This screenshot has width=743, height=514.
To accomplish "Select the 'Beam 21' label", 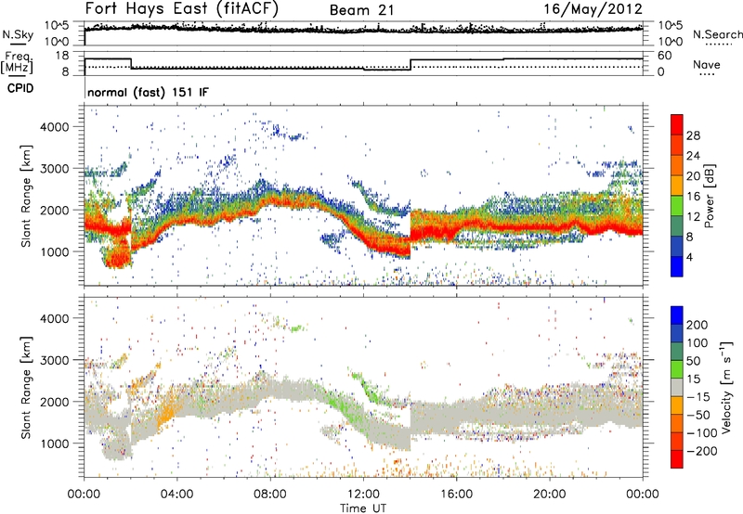I will pos(362,10).
